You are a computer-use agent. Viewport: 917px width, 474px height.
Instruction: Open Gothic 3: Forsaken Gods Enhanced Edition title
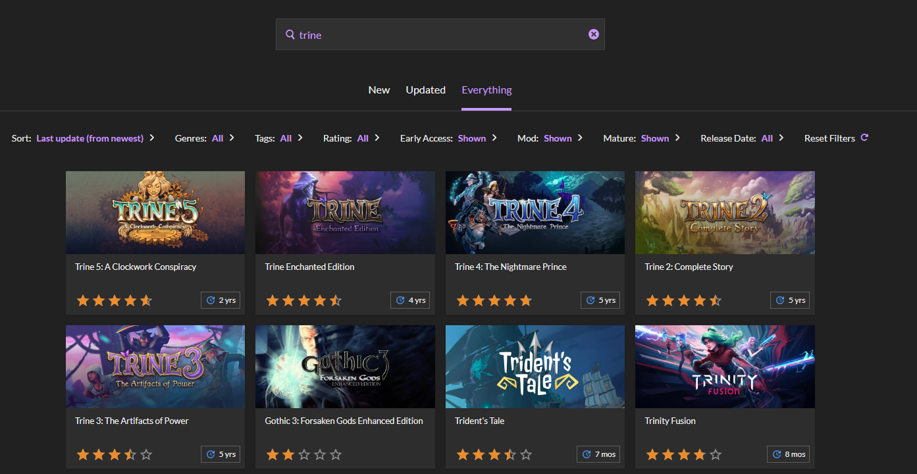click(344, 421)
